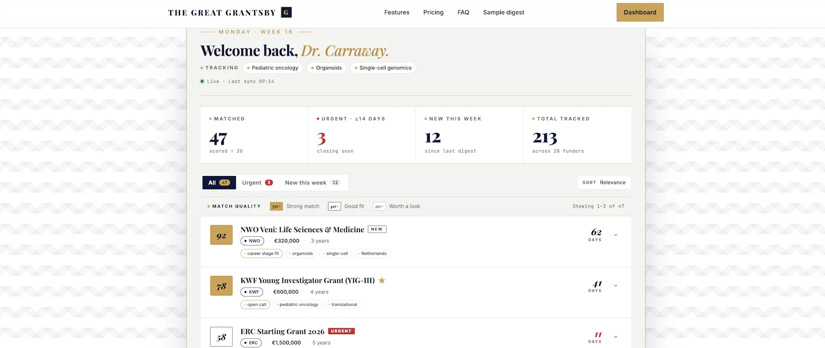Click the star icon on KWF Young Investigator Grant
This screenshot has height=348, width=825.
coord(382,281)
